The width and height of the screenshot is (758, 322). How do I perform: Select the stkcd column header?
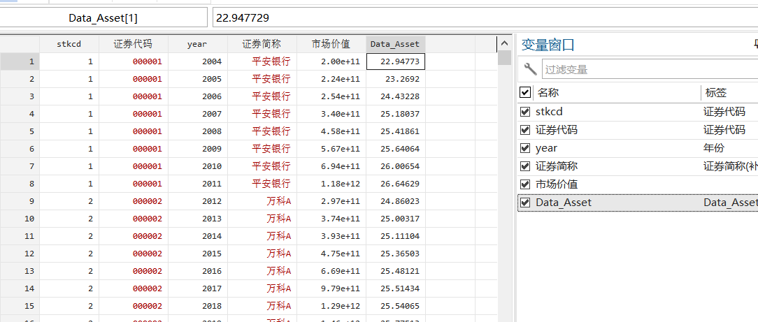(x=69, y=44)
